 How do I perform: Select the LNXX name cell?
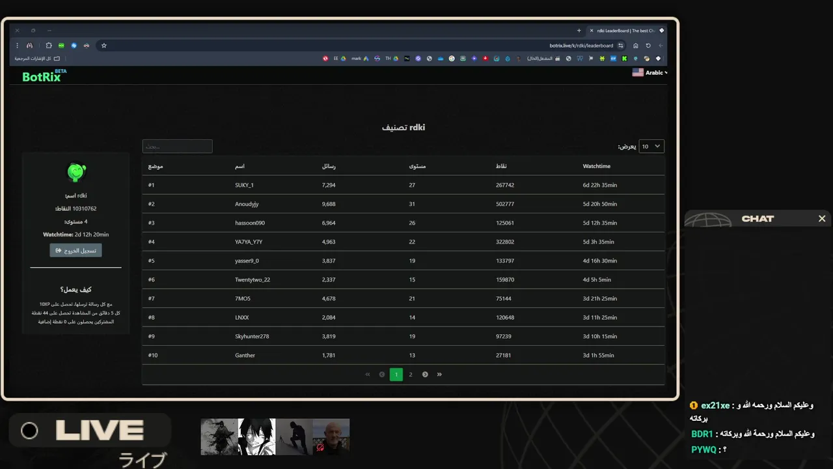[242, 317]
